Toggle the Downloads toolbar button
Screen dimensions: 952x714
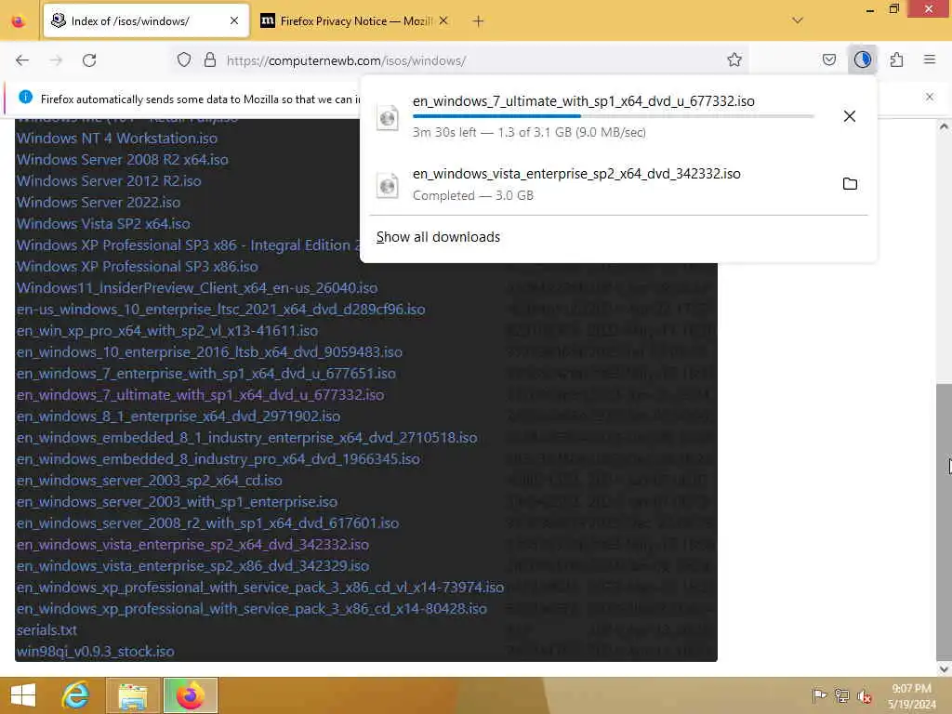(862, 59)
